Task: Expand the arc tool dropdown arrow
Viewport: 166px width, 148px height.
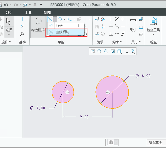Action: [64, 19]
